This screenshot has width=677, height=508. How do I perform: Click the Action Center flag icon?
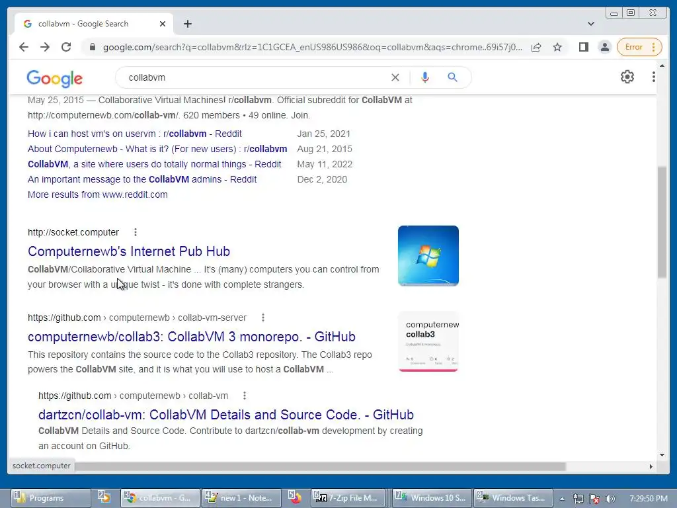click(x=594, y=499)
